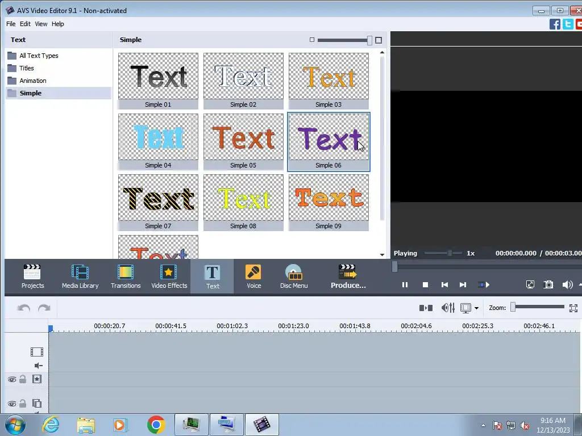Open the Video Effects panel
Image resolution: width=582 pixels, height=436 pixels.
[x=169, y=276]
